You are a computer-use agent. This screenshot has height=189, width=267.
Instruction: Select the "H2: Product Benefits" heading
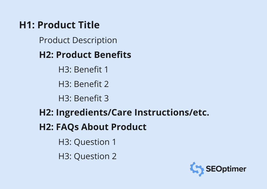[x=85, y=55]
